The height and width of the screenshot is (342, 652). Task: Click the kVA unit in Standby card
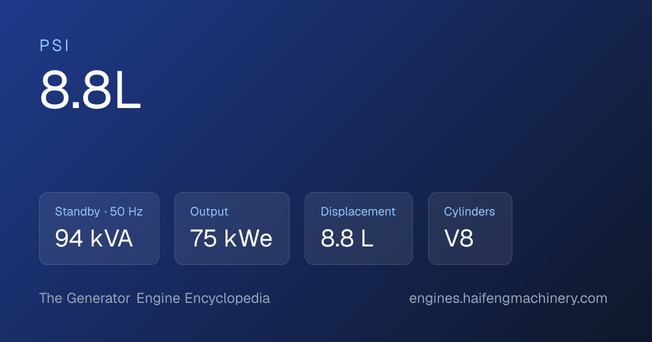(x=112, y=239)
